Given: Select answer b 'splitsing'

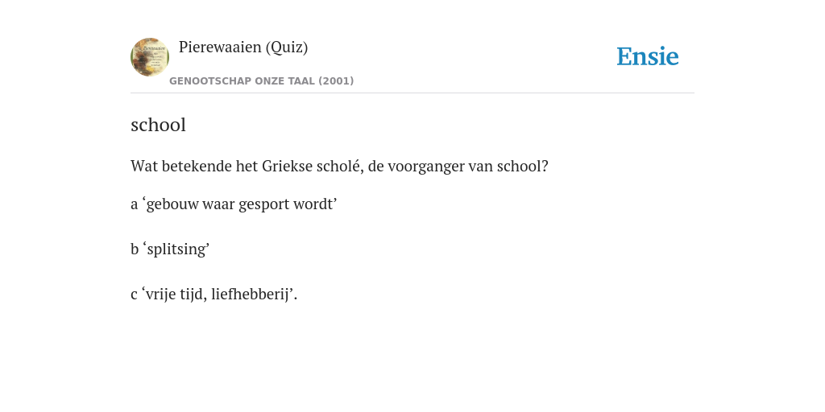Looking at the screenshot, I should [x=170, y=249].
